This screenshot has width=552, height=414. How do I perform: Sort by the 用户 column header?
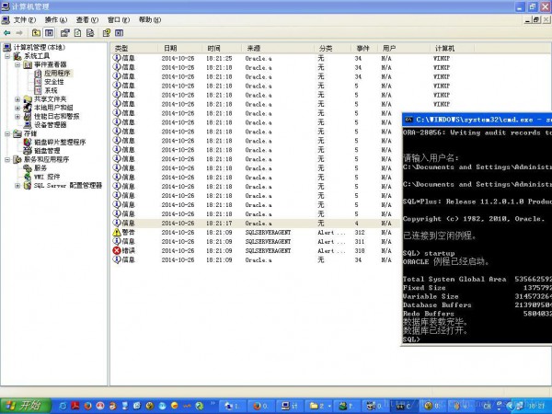(x=404, y=48)
